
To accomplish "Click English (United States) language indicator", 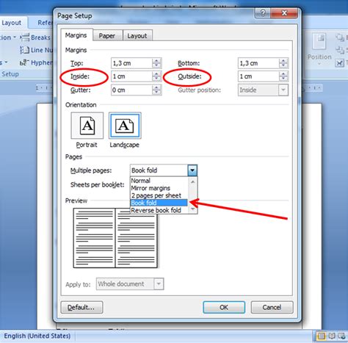I will [x=37, y=336].
